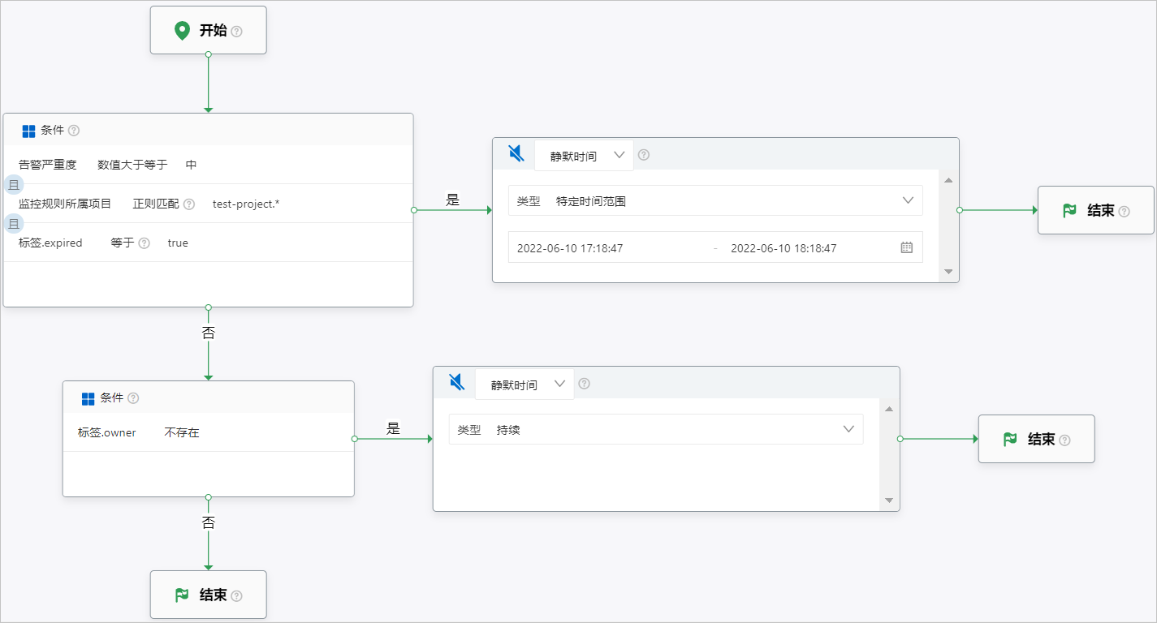Click help icon beside 等于 operator
The height and width of the screenshot is (623, 1157).
click(x=145, y=243)
